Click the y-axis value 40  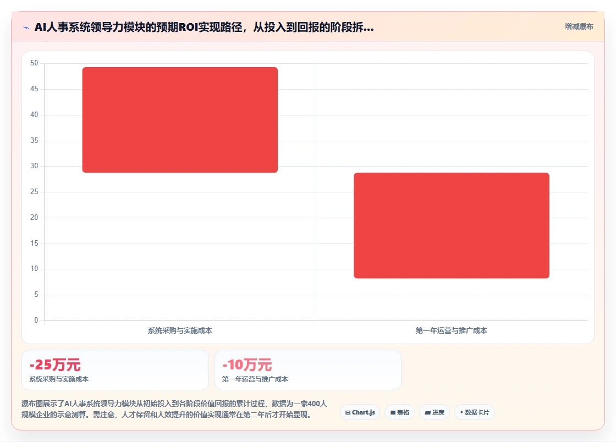pyautogui.click(x=34, y=114)
